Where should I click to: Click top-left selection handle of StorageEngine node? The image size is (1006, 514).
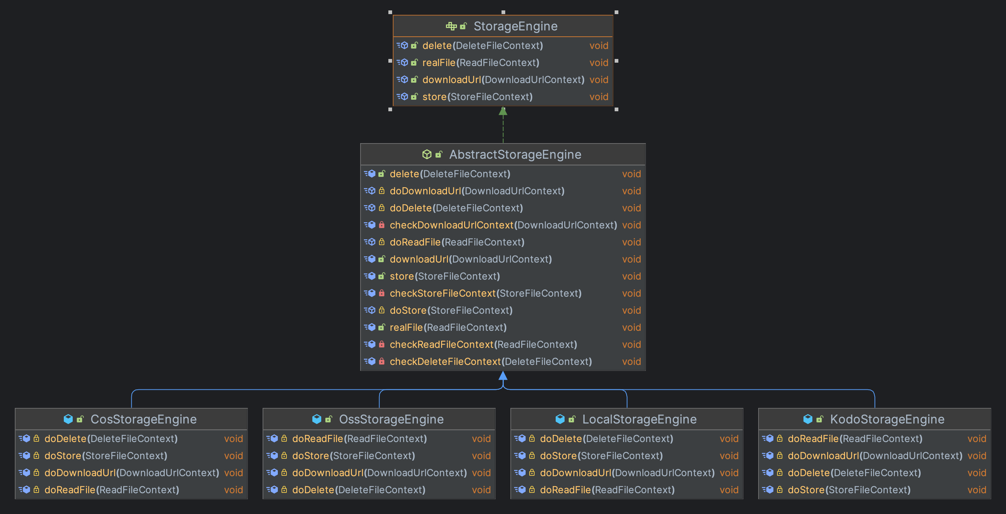pyautogui.click(x=390, y=13)
